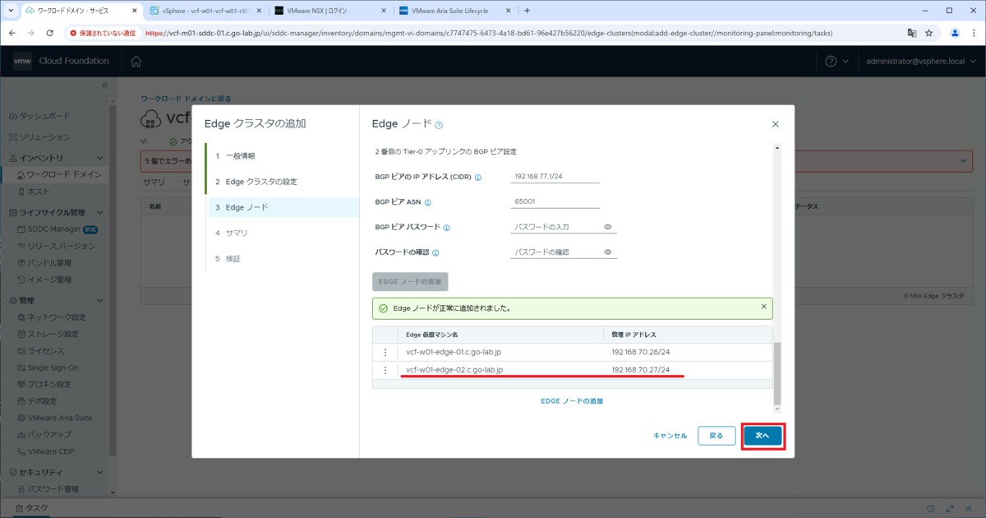The width and height of the screenshot is (986, 518).
Task: Open ネットワーク設定 in the sidebar
Action: pyautogui.click(x=56, y=317)
